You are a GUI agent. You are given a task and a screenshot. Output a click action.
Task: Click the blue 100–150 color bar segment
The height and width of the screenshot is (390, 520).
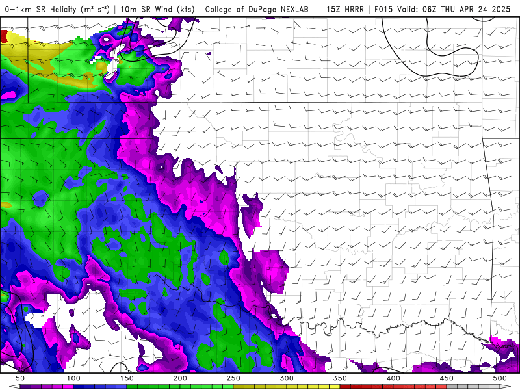pos(100,387)
